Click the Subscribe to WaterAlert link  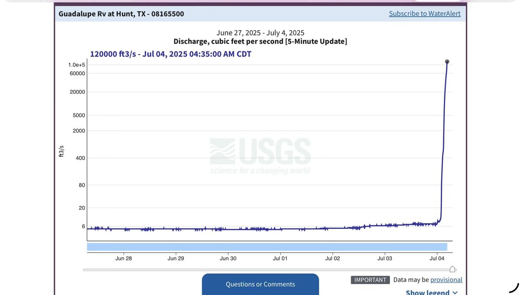pos(425,14)
